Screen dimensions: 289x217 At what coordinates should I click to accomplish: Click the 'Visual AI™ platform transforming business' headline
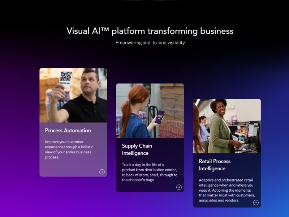coord(150,31)
